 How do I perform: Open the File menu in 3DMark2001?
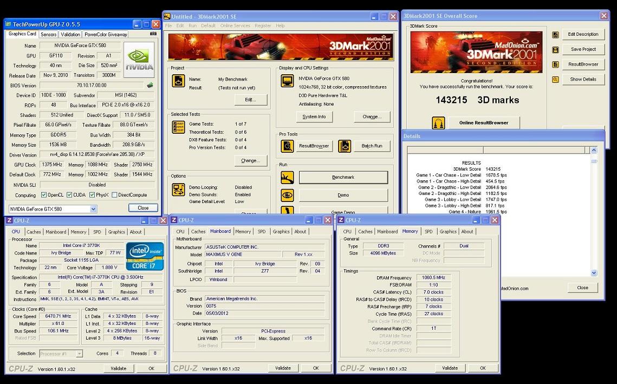point(168,25)
